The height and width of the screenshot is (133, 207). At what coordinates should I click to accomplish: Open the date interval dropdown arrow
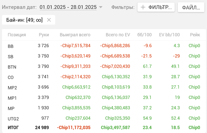(x=101, y=7)
